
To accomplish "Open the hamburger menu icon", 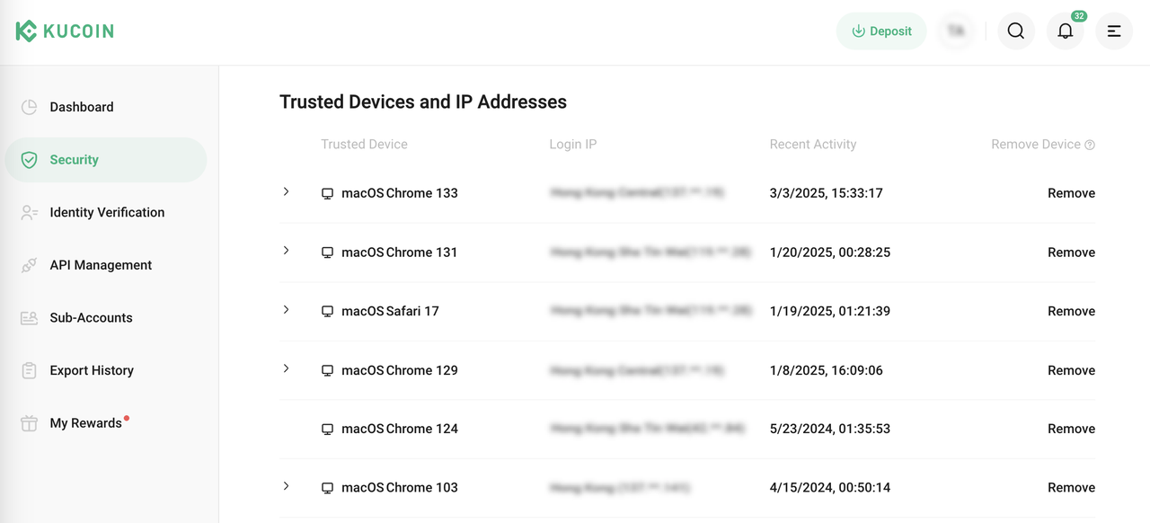I will coord(1114,31).
